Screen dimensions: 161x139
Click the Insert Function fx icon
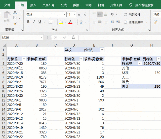pyautogui.click(x=73, y=38)
